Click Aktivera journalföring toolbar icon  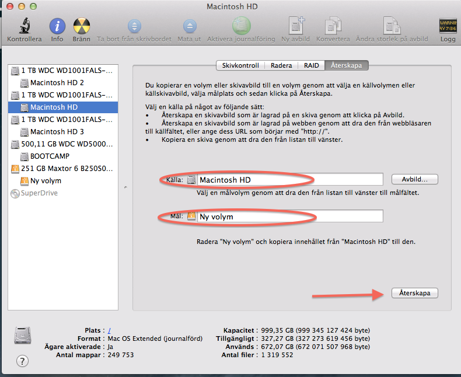tap(242, 26)
